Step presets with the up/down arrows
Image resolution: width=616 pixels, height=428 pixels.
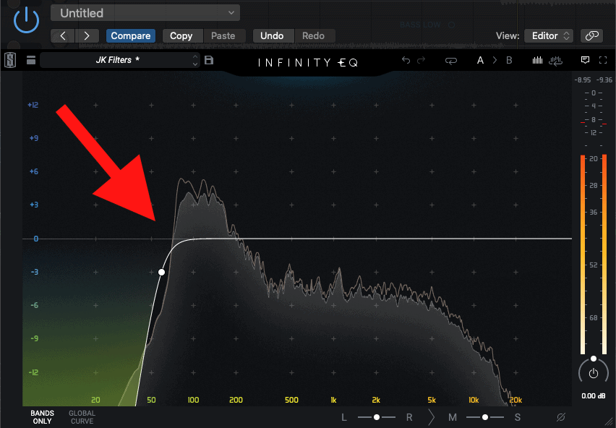click(195, 60)
